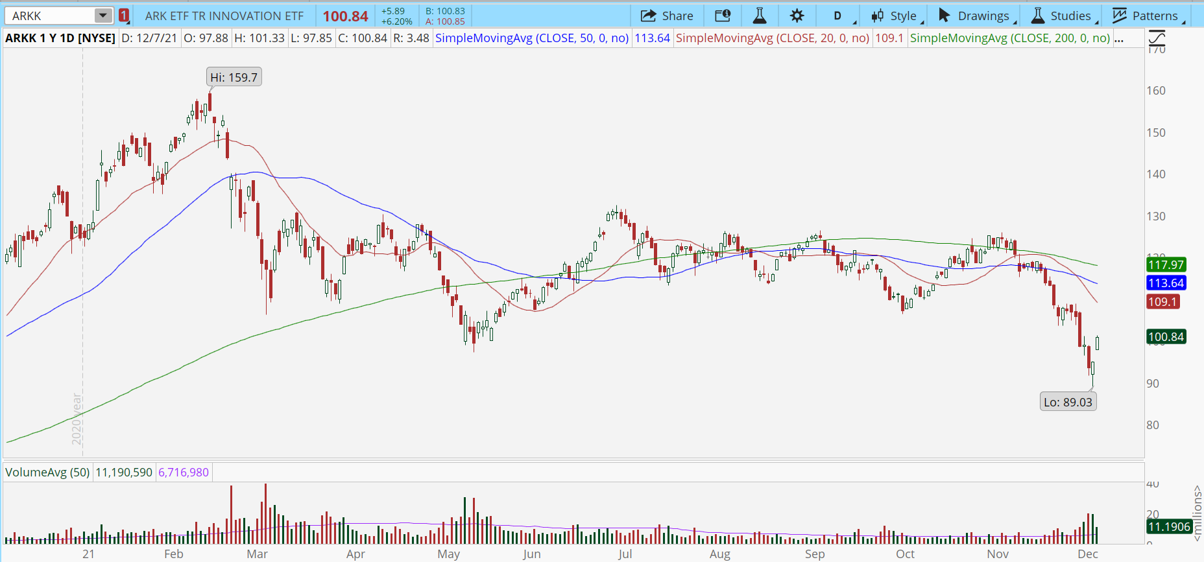1204x562 pixels.
Task: Select the SimpleMovingAvg (CLOSE, 20) study label
Action: coord(773,38)
